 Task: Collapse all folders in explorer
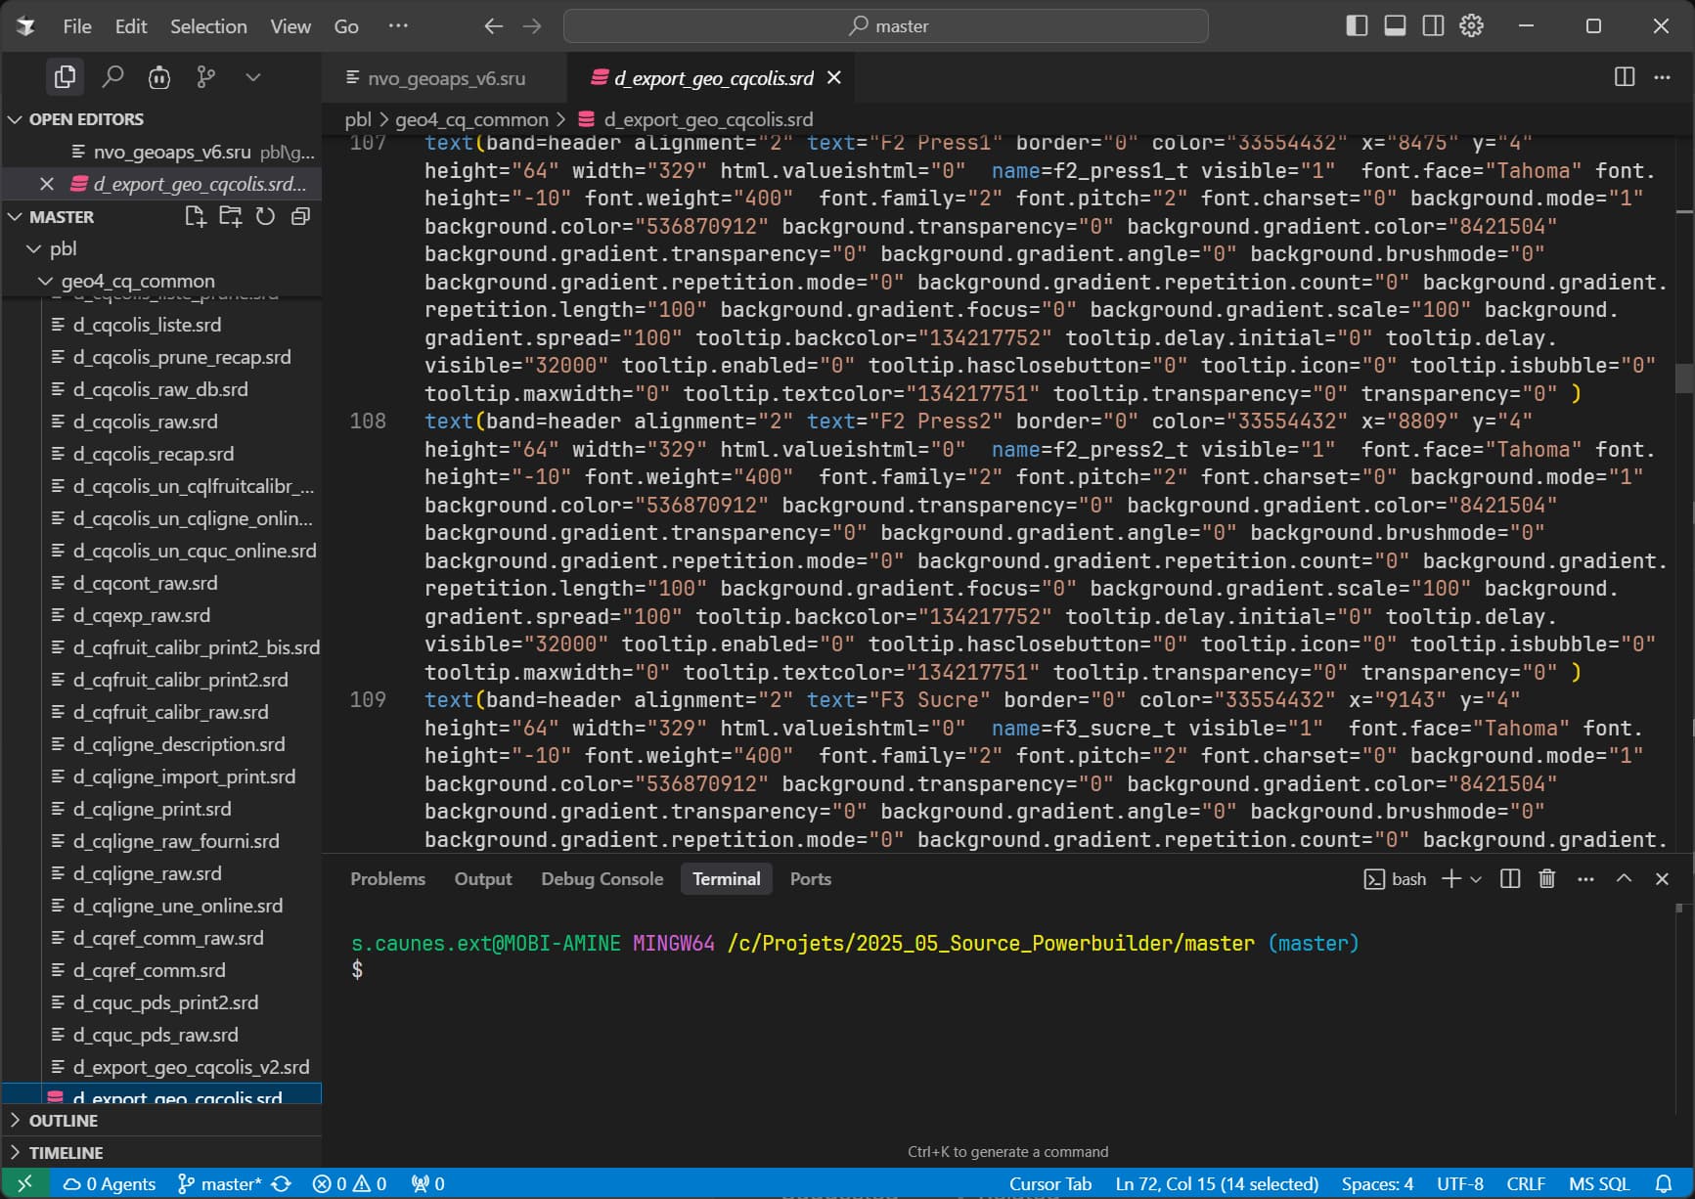coord(300,216)
